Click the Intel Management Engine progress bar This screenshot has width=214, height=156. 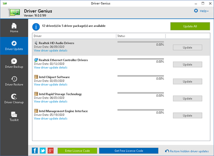point(141,110)
